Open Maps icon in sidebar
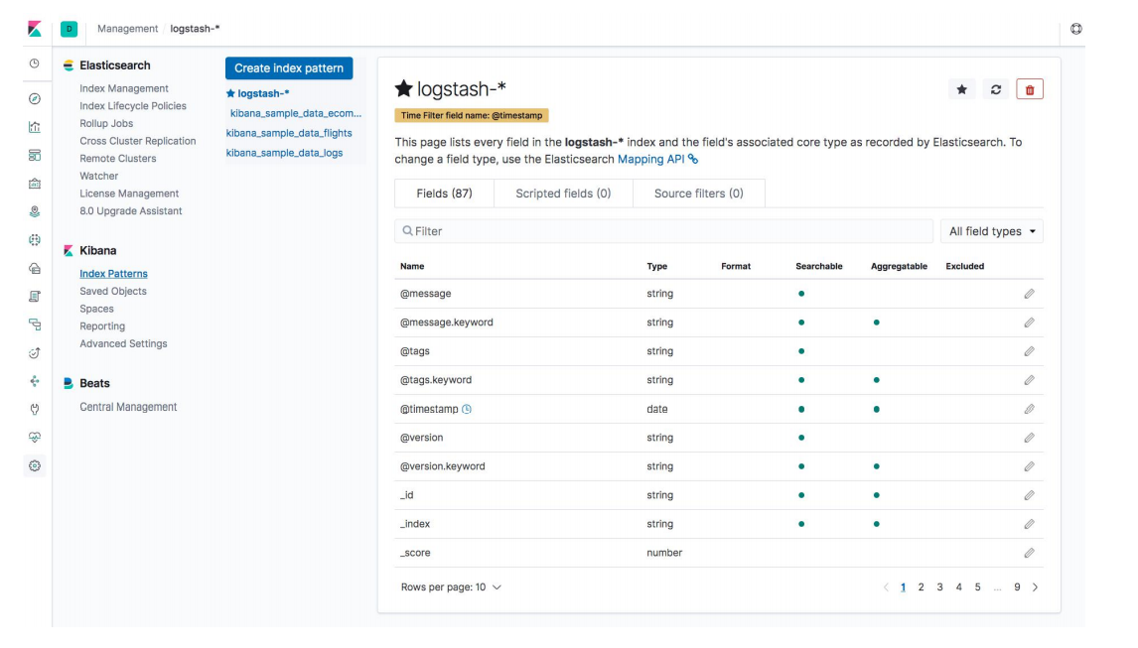 pyautogui.click(x=34, y=212)
